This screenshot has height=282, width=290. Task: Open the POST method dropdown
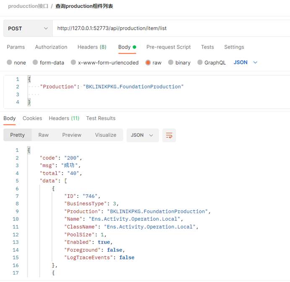[x=28, y=29]
